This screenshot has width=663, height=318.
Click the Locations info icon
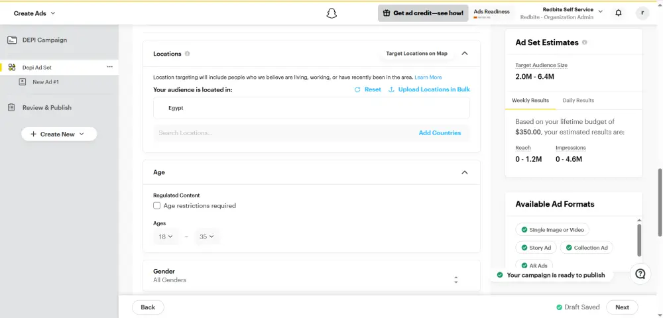pos(188,54)
